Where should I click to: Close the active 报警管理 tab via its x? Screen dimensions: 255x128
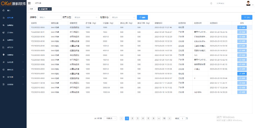click(x=50, y=9)
